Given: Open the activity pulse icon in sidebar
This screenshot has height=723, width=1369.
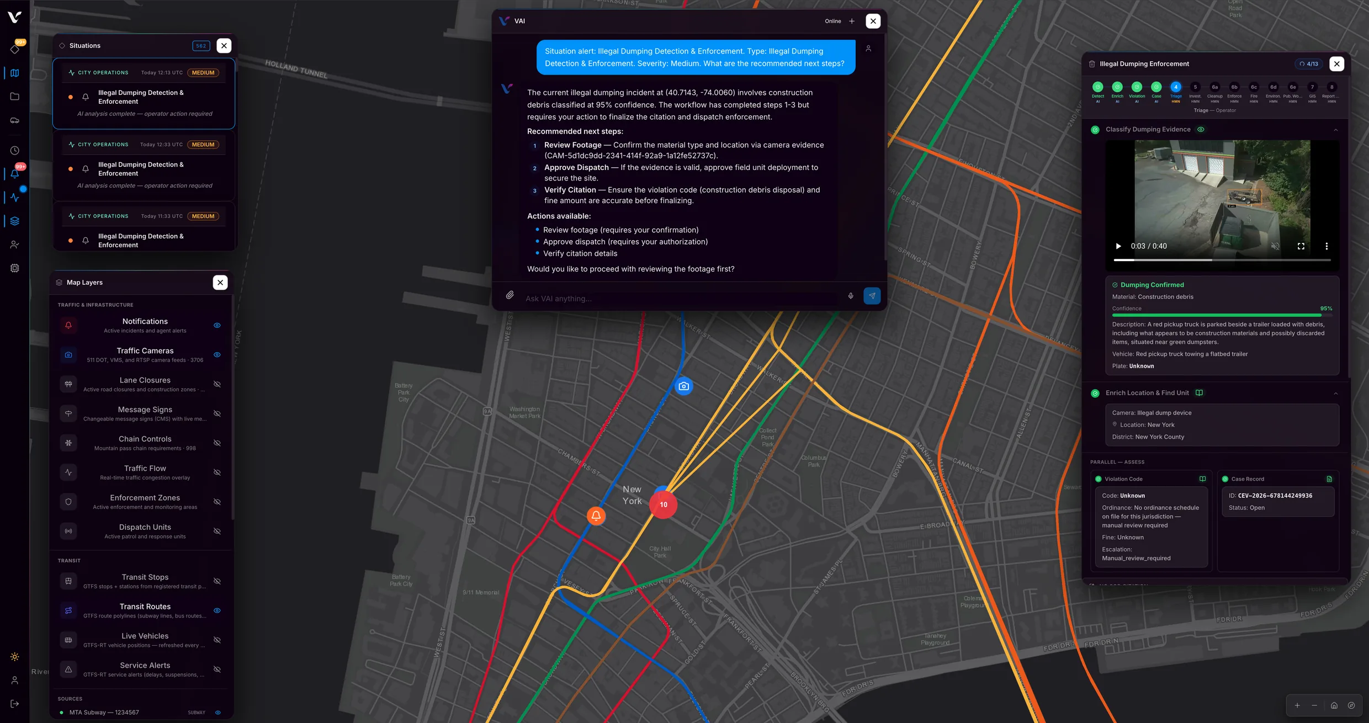Looking at the screenshot, I should (15, 198).
